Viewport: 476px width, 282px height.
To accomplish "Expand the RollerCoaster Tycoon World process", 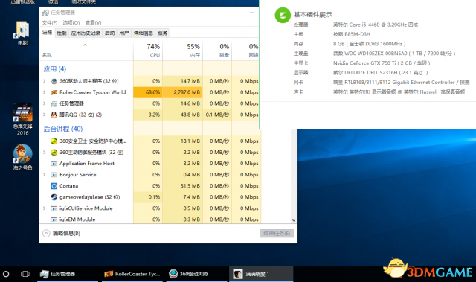I will [x=45, y=92].
